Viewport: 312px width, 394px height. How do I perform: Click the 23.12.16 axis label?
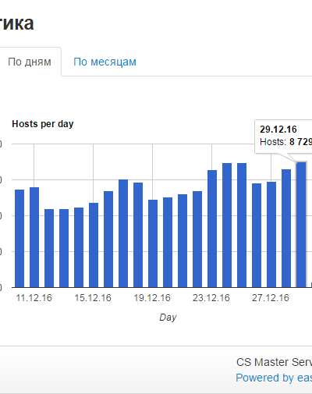click(211, 298)
